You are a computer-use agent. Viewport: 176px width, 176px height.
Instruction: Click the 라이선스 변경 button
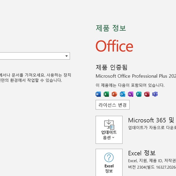[113, 105]
